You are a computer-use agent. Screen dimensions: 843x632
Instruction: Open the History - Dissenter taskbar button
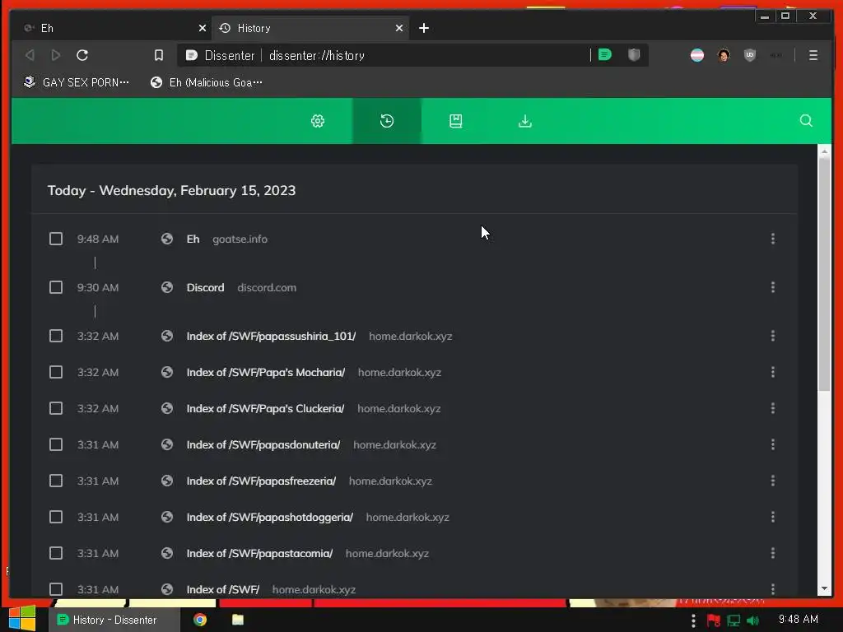114,620
